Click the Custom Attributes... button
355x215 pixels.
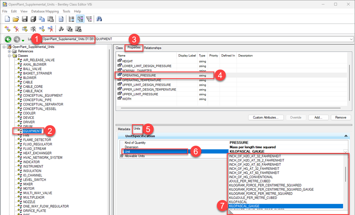coord(266,118)
